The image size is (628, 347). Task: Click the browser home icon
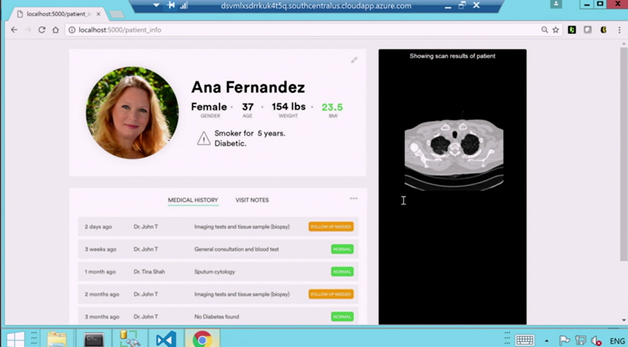tap(56, 29)
